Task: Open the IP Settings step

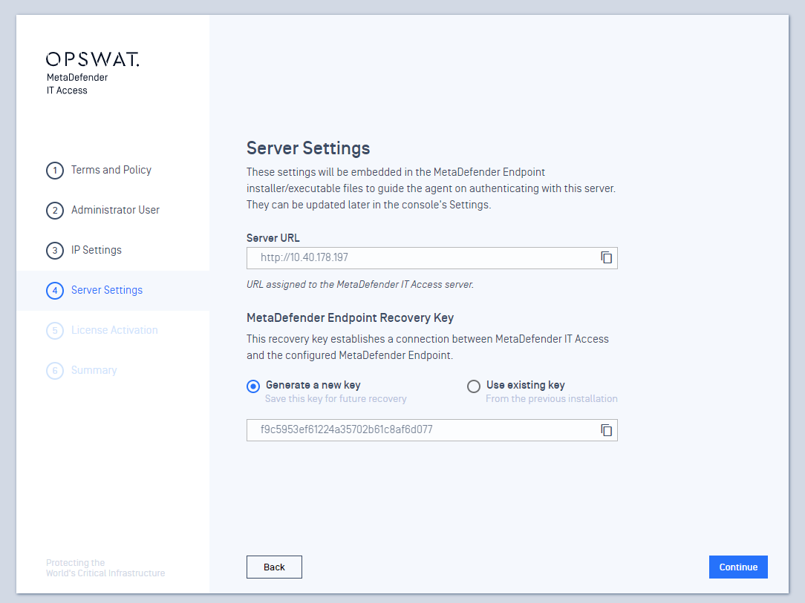Action: coord(97,250)
